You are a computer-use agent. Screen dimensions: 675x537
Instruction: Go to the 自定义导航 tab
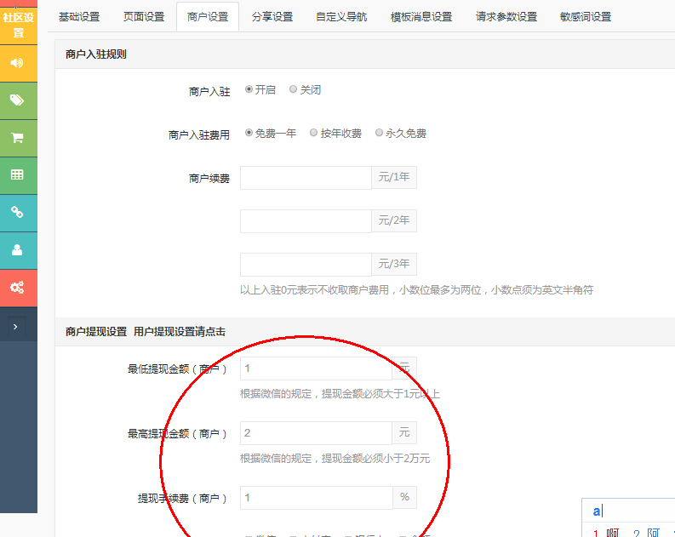pyautogui.click(x=341, y=17)
